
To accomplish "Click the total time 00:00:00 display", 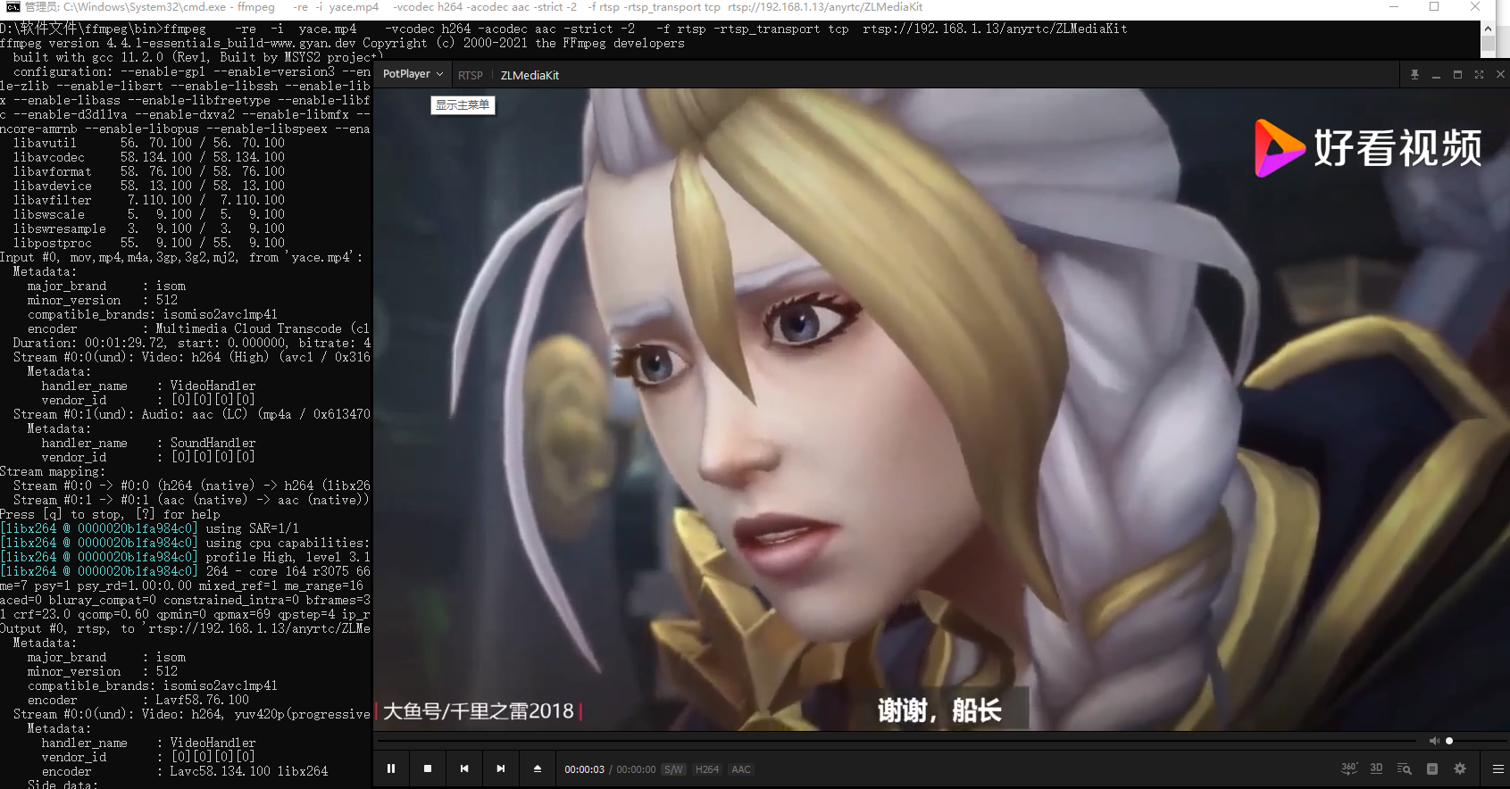I will pos(636,769).
